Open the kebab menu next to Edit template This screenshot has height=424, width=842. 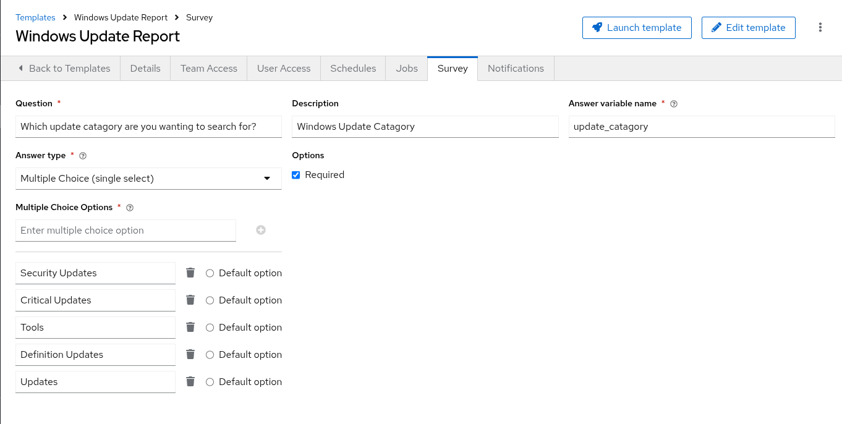click(820, 27)
